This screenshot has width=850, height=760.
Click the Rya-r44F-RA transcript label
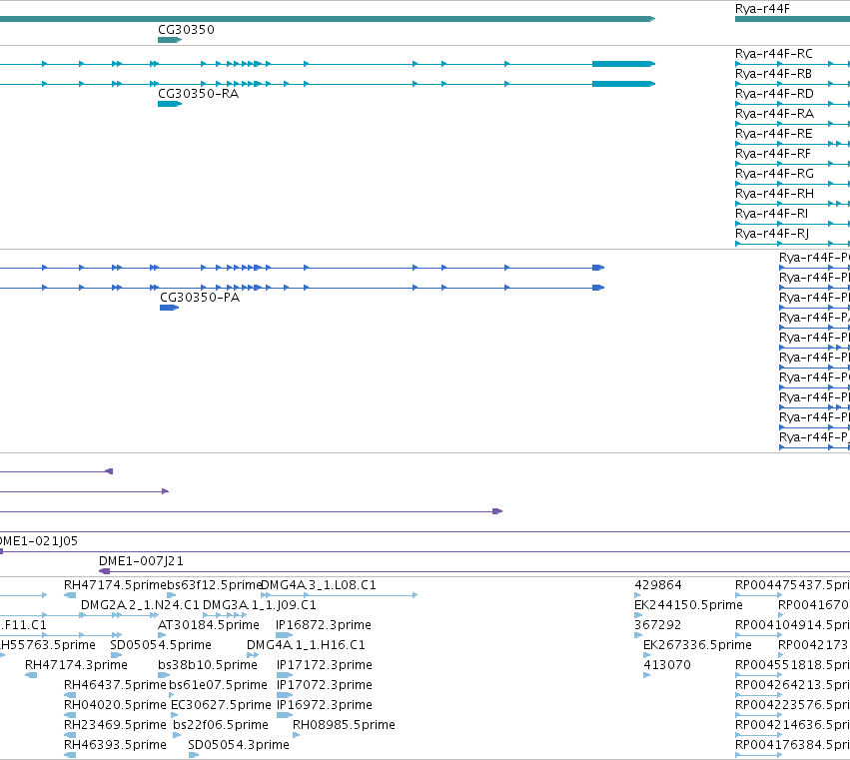pos(775,114)
